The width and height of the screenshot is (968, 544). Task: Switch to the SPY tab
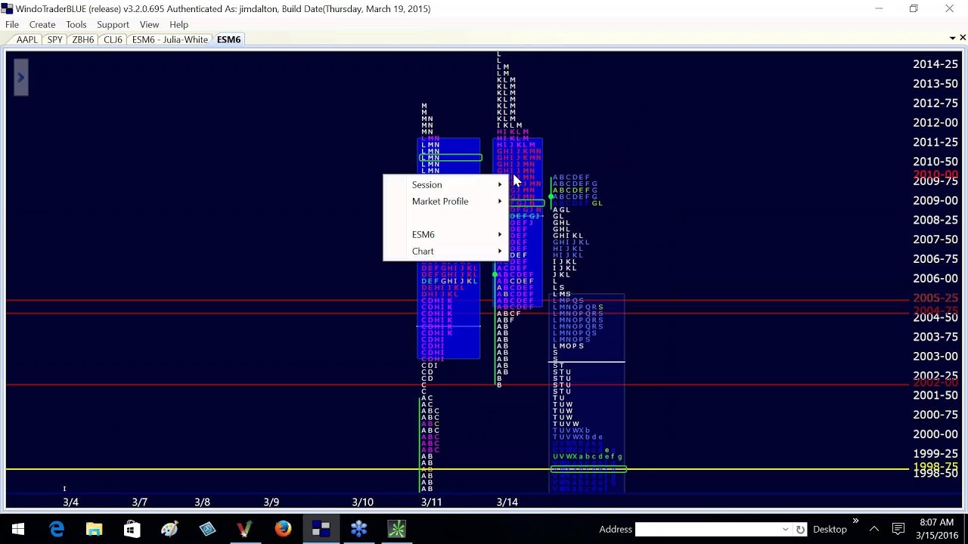coord(54,39)
